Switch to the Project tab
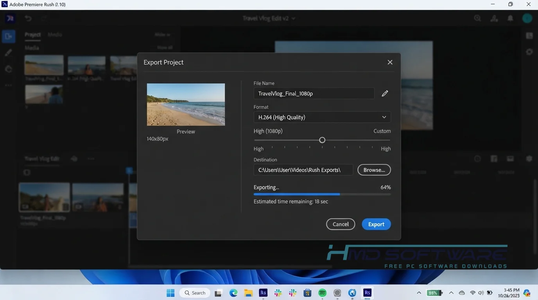The image size is (538, 300). point(32,35)
